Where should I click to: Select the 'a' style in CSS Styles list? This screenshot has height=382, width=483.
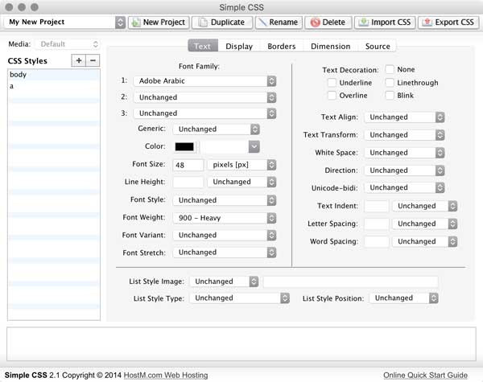click(x=54, y=86)
